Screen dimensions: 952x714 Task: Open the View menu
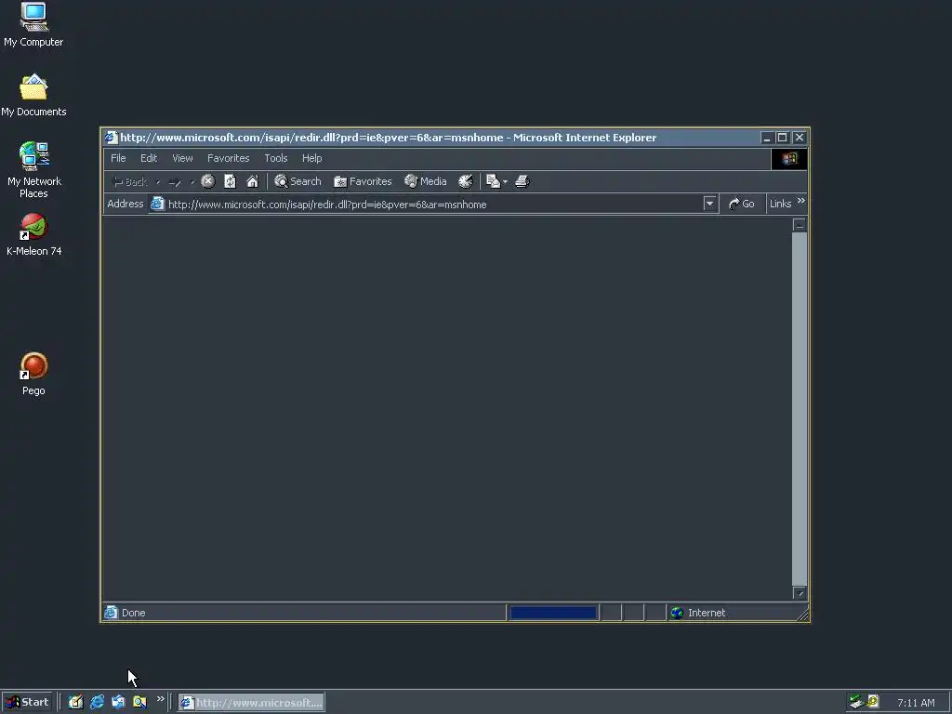coord(182,158)
